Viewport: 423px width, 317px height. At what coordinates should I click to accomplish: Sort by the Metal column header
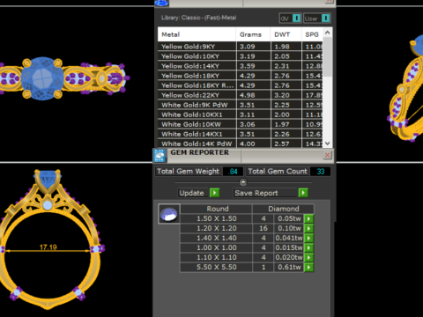click(197, 34)
